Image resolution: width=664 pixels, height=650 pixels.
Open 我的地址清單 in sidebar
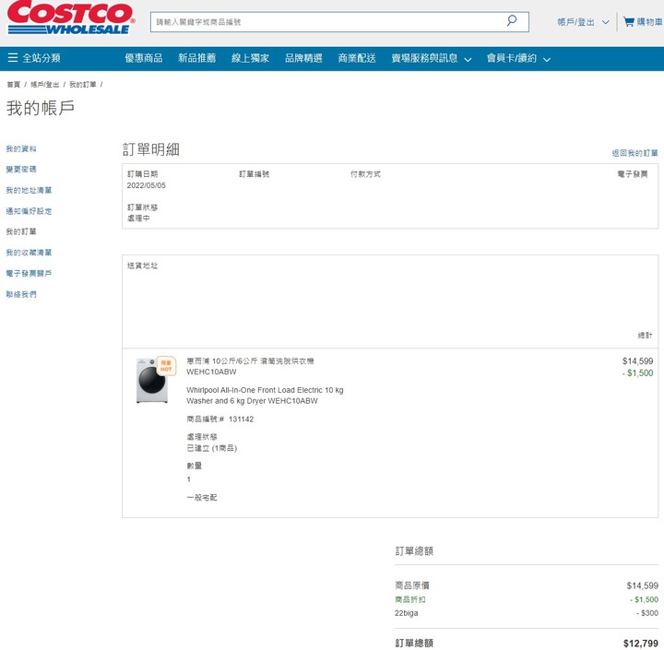(x=29, y=190)
